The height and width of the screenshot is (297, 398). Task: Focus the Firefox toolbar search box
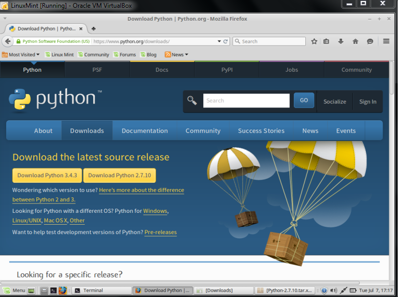click(x=269, y=41)
